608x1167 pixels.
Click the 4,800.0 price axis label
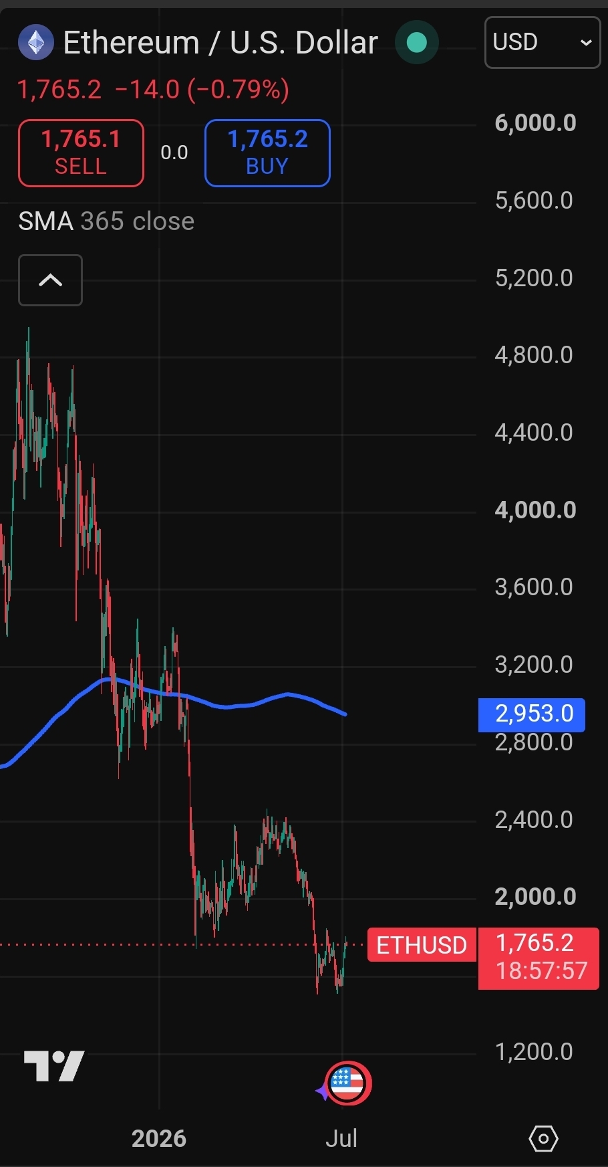534,355
